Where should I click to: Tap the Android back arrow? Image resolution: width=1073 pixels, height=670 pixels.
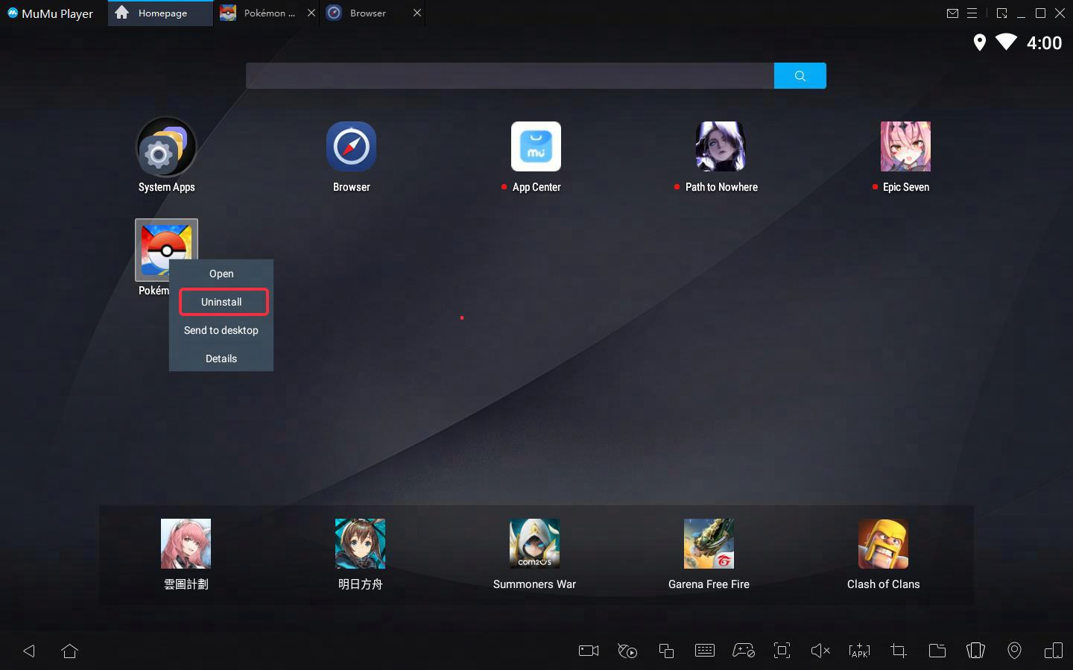(x=29, y=651)
